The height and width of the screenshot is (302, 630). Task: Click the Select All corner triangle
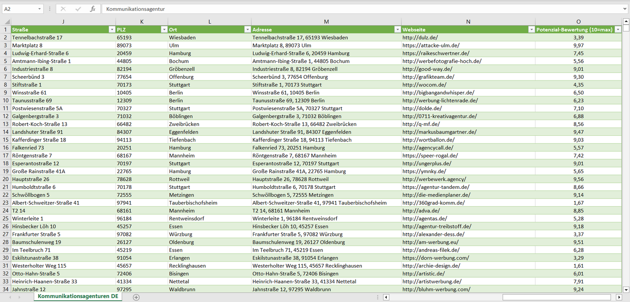7,22
